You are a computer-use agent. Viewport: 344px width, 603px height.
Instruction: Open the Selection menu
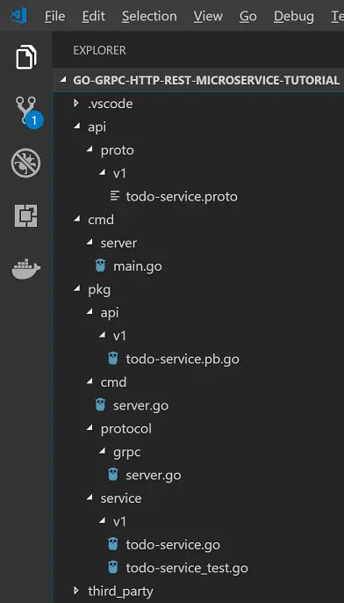[149, 17]
